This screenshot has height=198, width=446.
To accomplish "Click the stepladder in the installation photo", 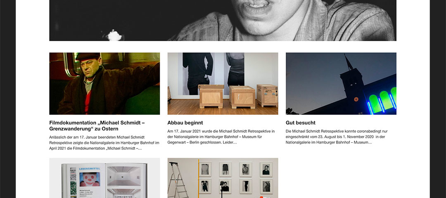I will (177, 180).
